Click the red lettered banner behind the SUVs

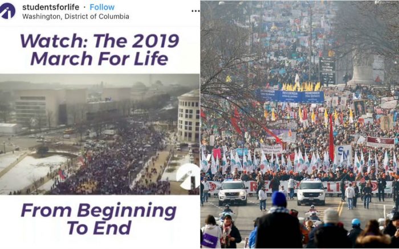(x=300, y=188)
